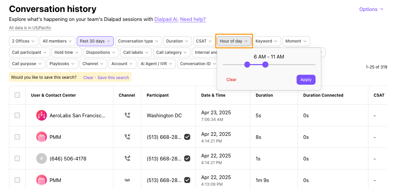The height and width of the screenshot is (189, 395).
Task: Open the Account filter dropdown
Action: [122, 64]
